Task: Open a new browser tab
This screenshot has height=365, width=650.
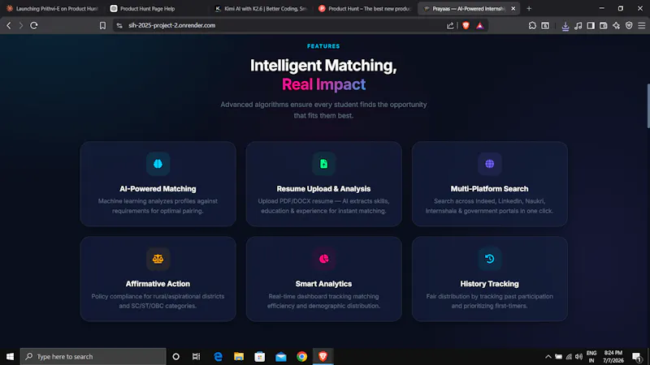Action: coord(529,8)
